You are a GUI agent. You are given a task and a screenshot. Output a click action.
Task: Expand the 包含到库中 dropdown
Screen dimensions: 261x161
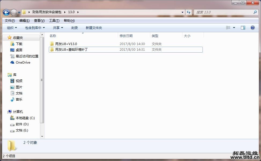[34, 27]
